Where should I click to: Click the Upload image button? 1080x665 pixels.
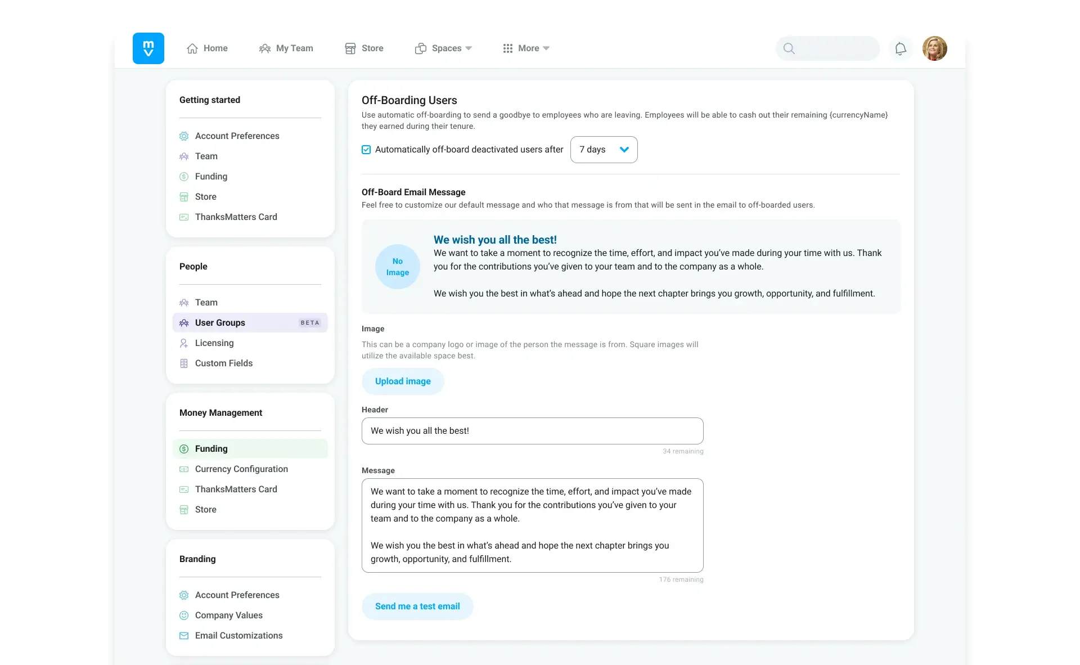[403, 381]
